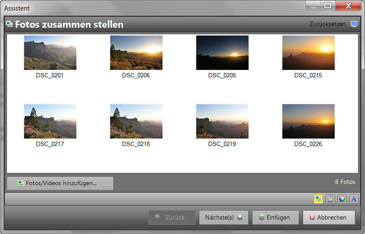Click the monitor icon beside Zurücksetzen
Image resolution: width=365 pixels, height=234 pixels.
(354, 24)
